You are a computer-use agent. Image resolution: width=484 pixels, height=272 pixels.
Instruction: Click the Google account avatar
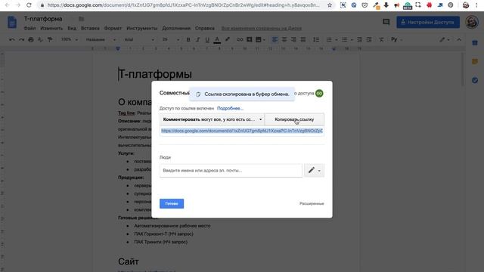472,22
